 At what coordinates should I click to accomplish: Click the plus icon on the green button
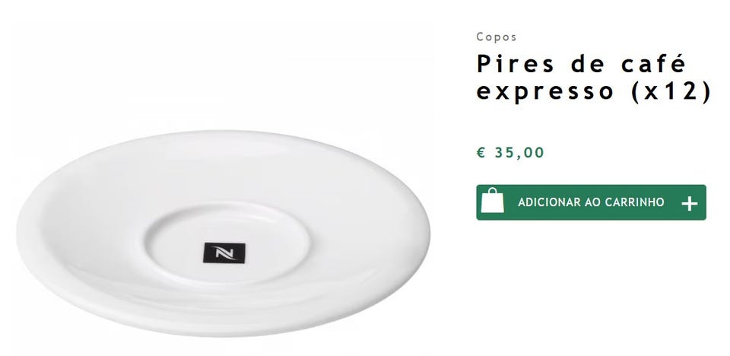[689, 204]
